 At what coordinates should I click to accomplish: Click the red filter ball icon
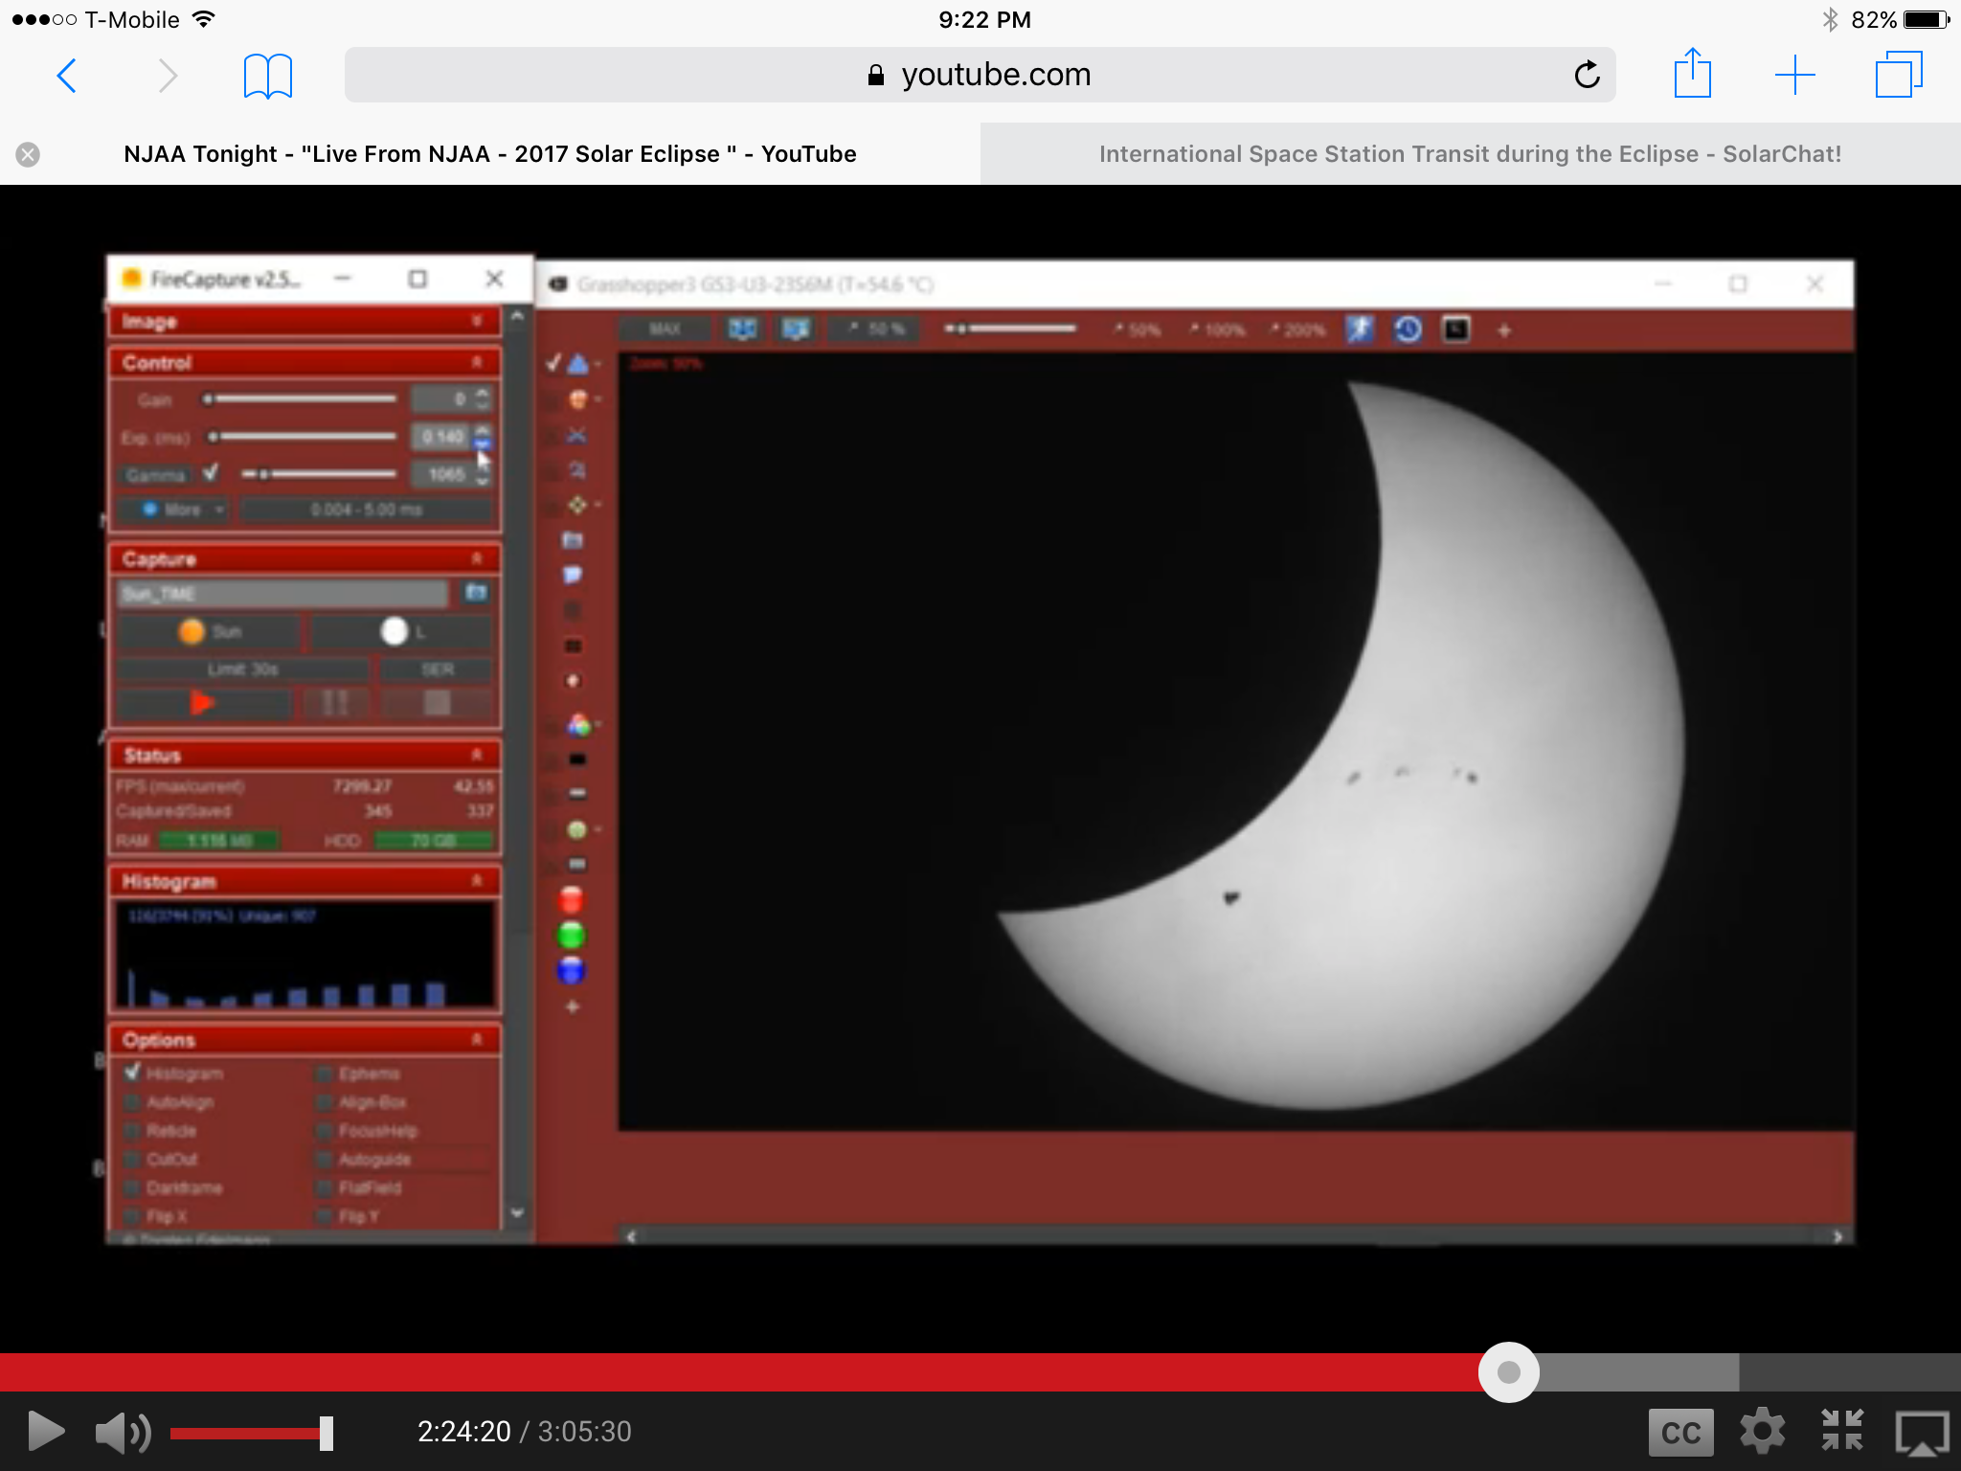(x=571, y=899)
